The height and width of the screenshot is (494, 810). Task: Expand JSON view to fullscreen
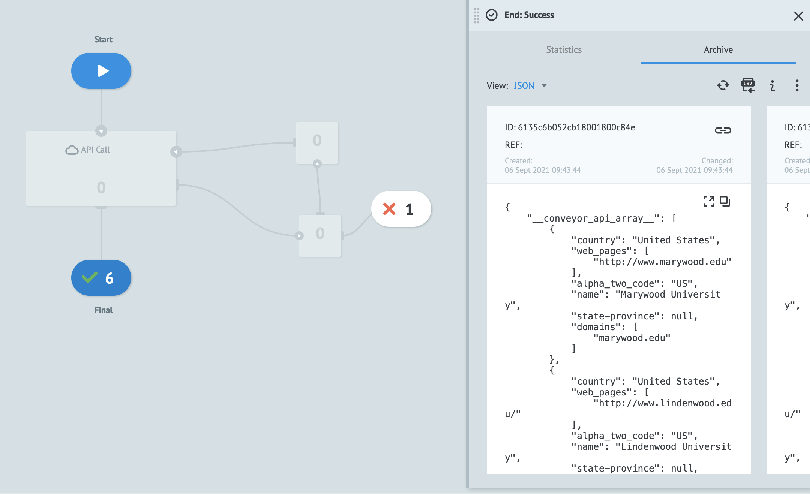click(x=709, y=201)
